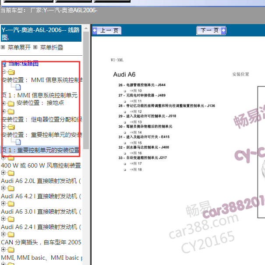Open page 页 1: MMI 信息系统控制单元
Viewport: 265px width, 265px height.
coord(39,95)
